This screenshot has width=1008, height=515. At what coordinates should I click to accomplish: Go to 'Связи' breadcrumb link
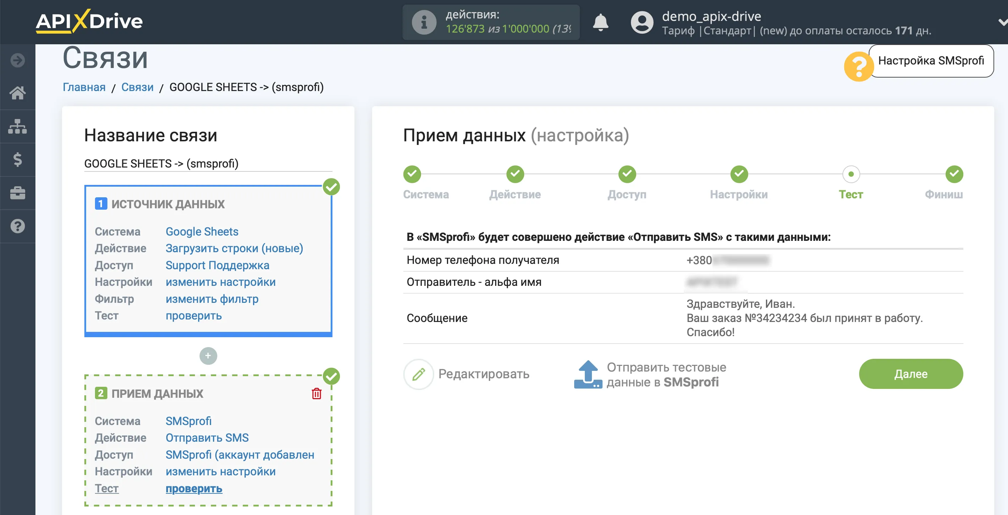(x=138, y=87)
